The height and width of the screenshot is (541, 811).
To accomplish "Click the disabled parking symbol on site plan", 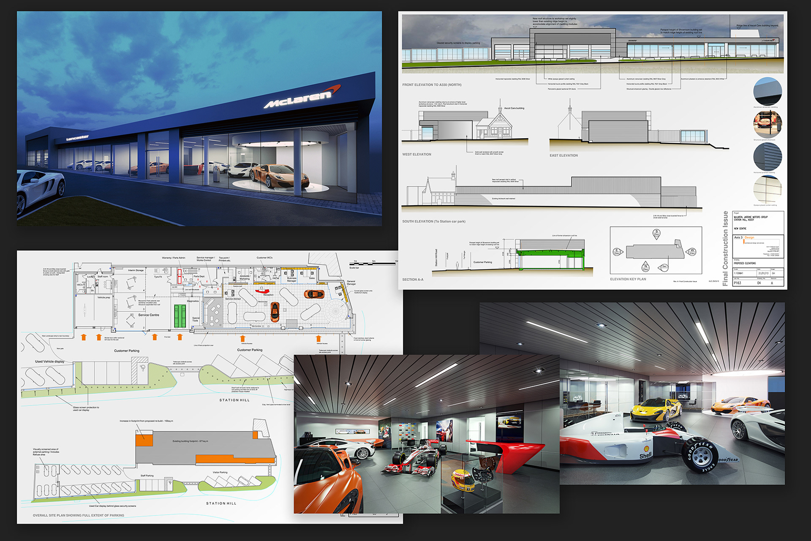I will tap(143, 368).
